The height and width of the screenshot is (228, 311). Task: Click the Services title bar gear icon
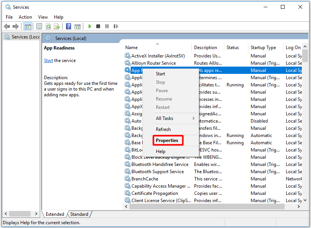tap(8, 7)
